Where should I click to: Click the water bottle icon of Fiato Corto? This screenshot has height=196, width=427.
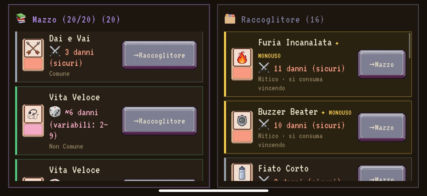[x=242, y=173]
